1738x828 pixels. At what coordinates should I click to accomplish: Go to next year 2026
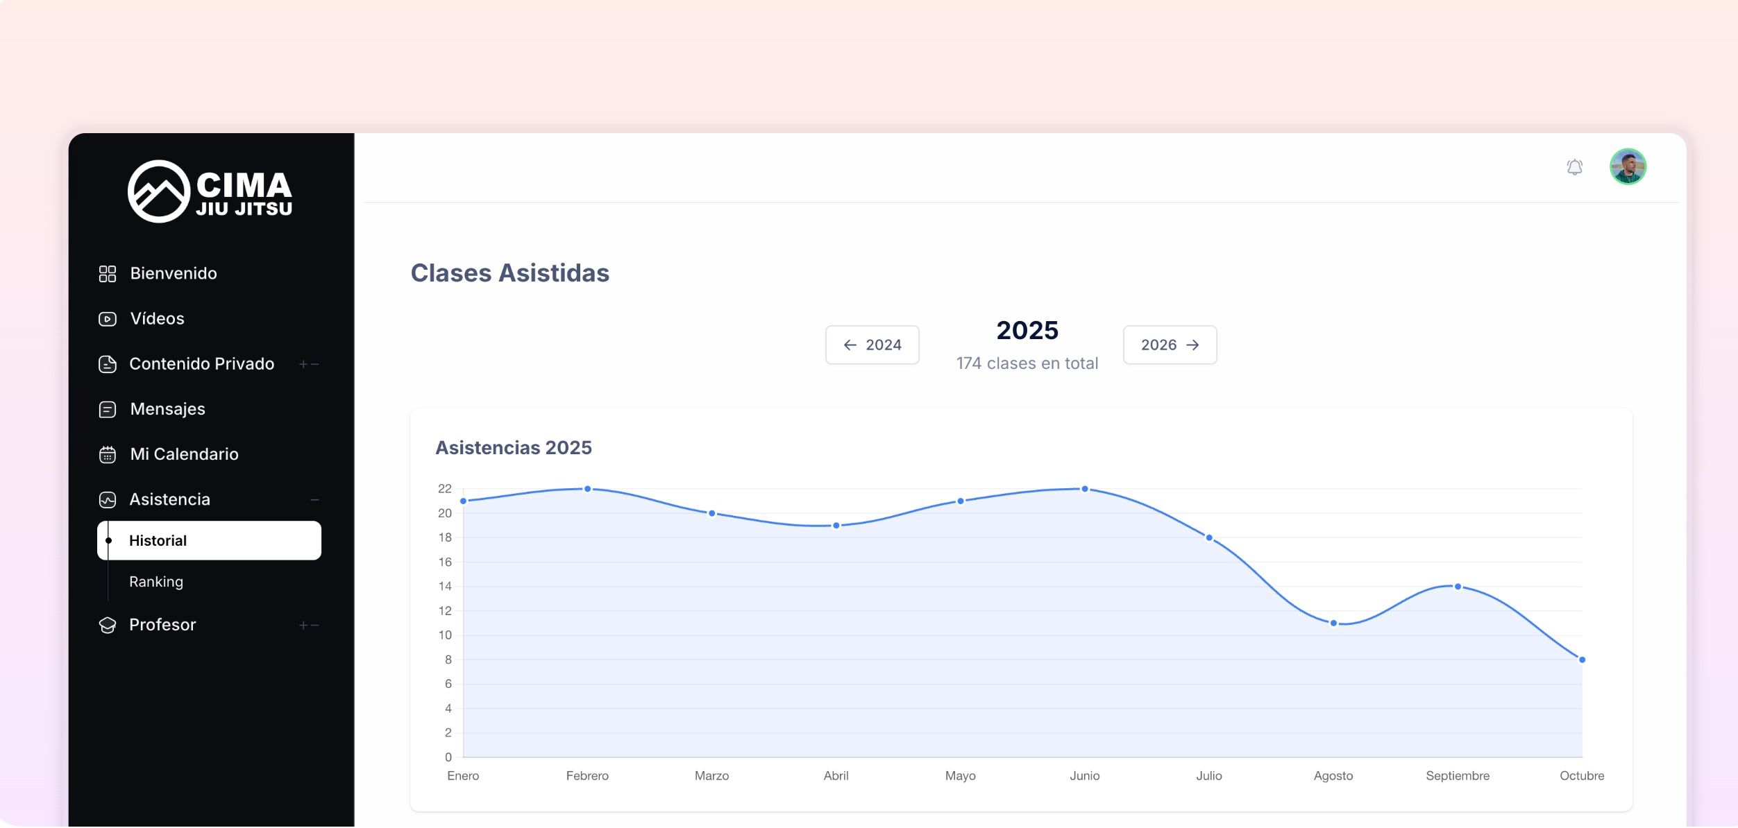pos(1170,345)
